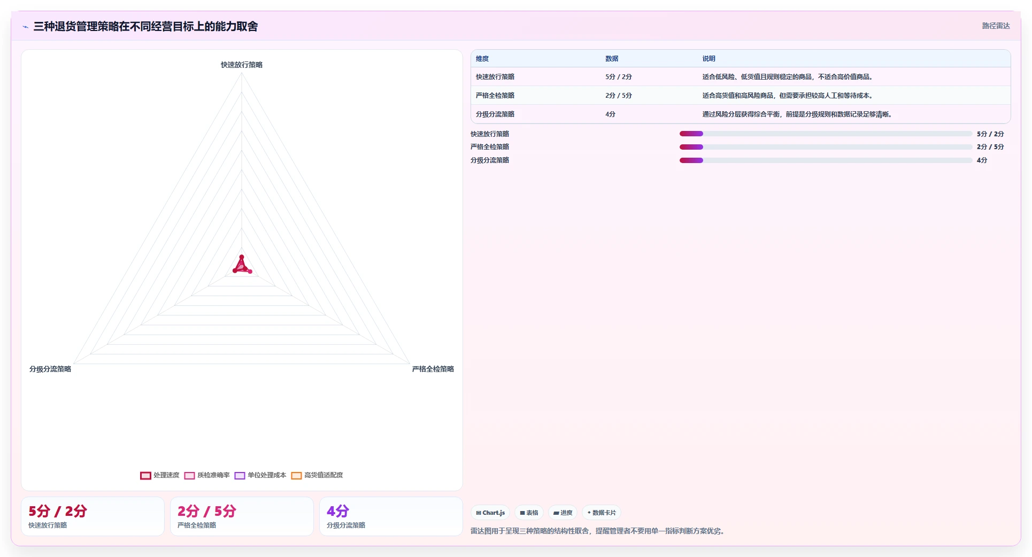Screen dimensions: 1032x557
Task: Click the footer note starting 雷达图用于呈现
Action: pyautogui.click(x=598, y=531)
